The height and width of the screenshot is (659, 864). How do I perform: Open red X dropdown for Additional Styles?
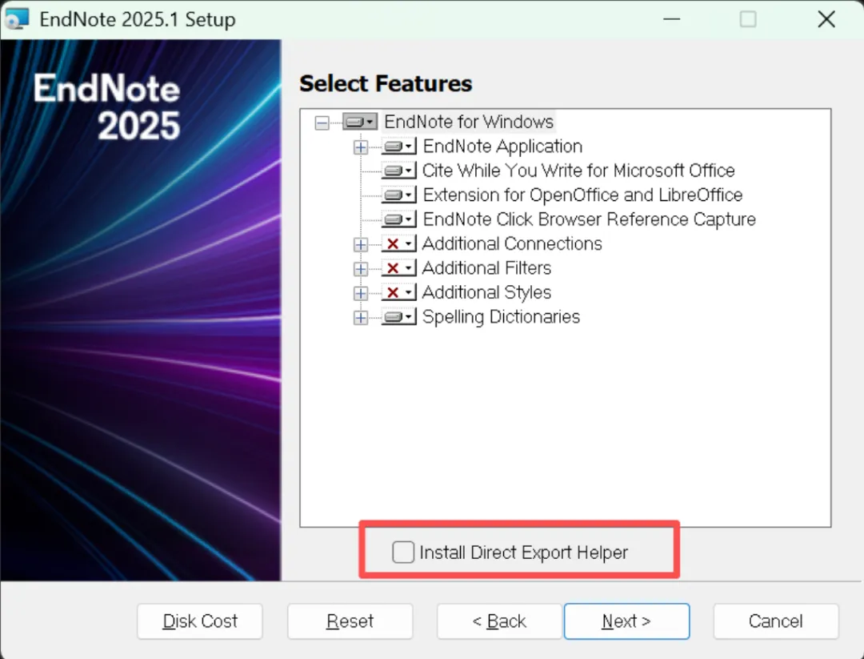click(399, 293)
